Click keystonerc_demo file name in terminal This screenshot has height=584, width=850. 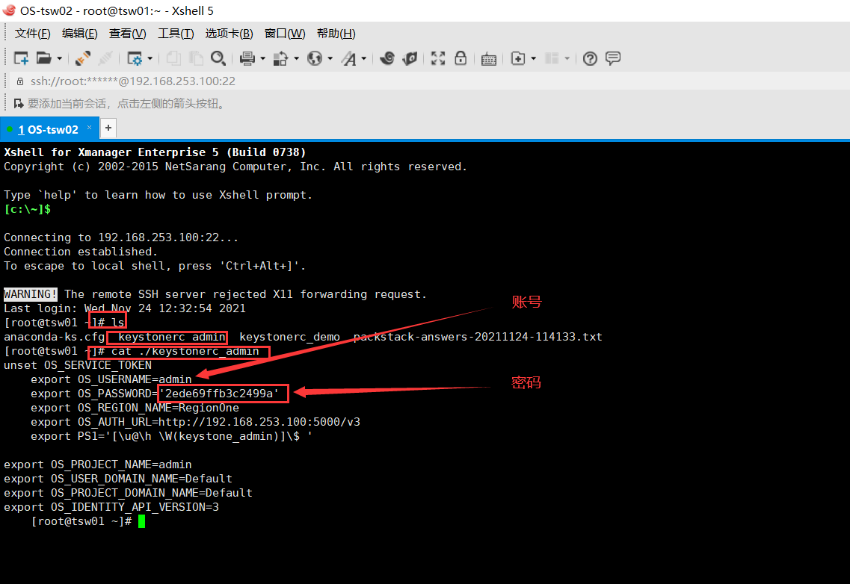pos(289,337)
